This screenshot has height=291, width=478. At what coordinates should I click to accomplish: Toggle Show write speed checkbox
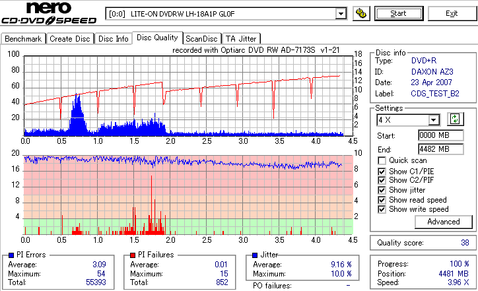click(382, 209)
